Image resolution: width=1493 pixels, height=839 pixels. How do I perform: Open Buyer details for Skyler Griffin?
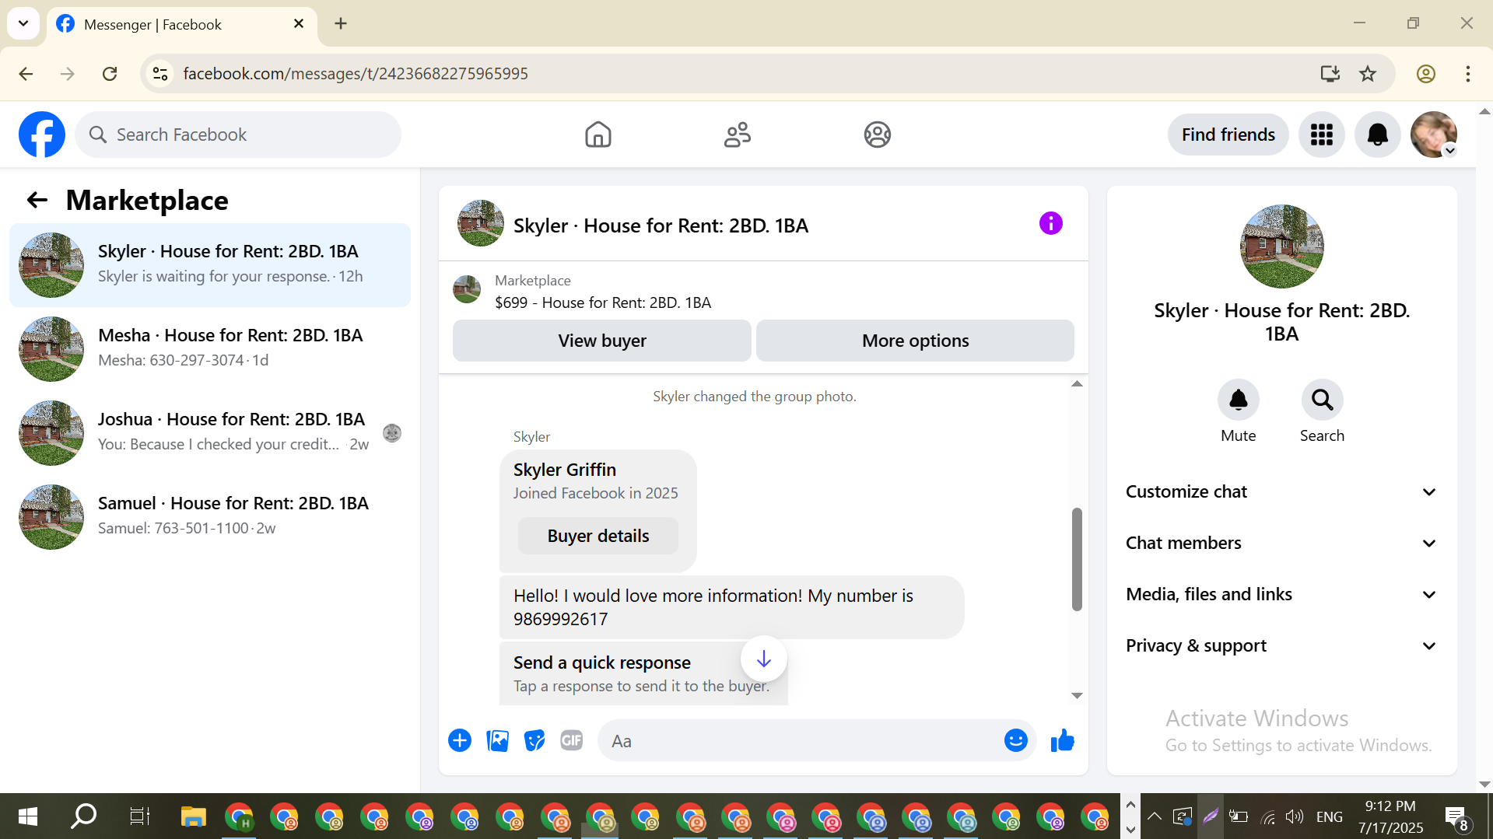point(598,536)
